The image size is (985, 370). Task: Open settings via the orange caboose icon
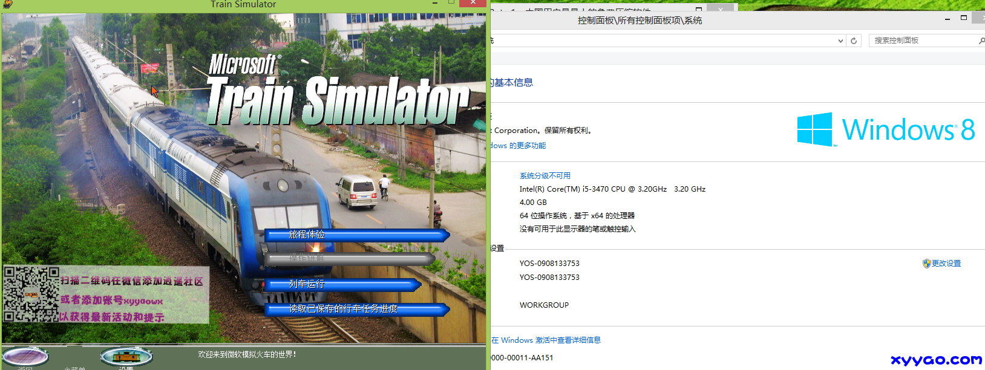[x=126, y=357]
